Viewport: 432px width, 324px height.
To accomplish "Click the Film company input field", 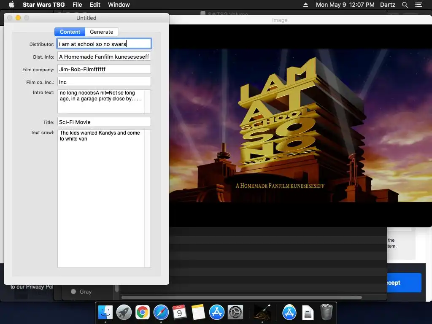I will [104, 69].
